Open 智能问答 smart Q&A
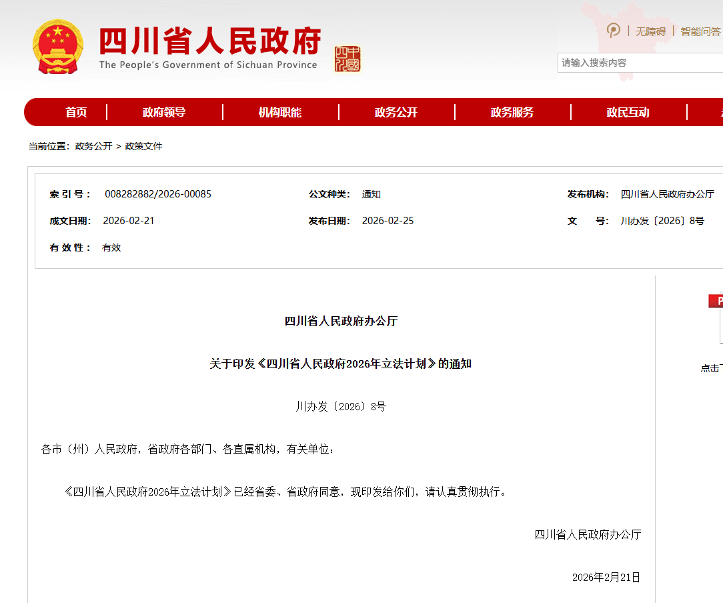 700,31
